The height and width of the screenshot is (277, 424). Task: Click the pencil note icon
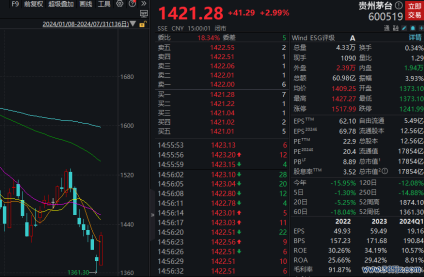pyautogui.click(x=404, y=28)
